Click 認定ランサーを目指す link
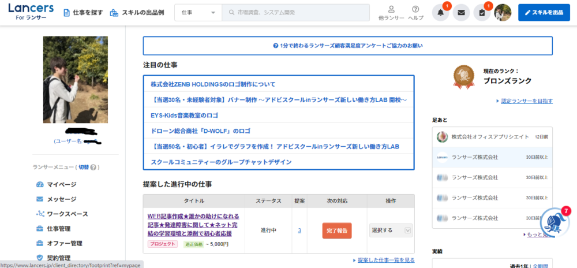The height and width of the screenshot is (268, 577). pos(527,101)
